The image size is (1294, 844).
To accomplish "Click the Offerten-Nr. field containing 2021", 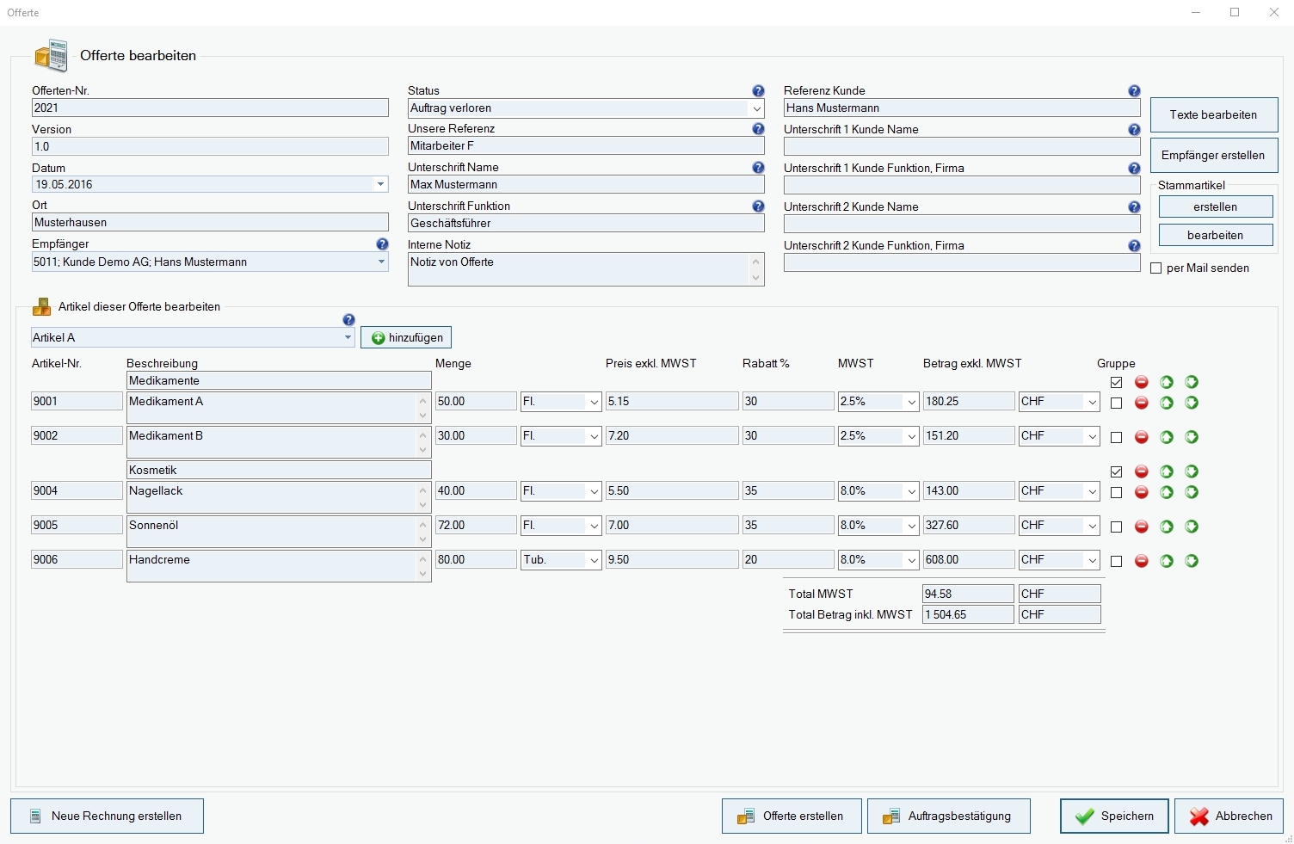I will click(210, 108).
